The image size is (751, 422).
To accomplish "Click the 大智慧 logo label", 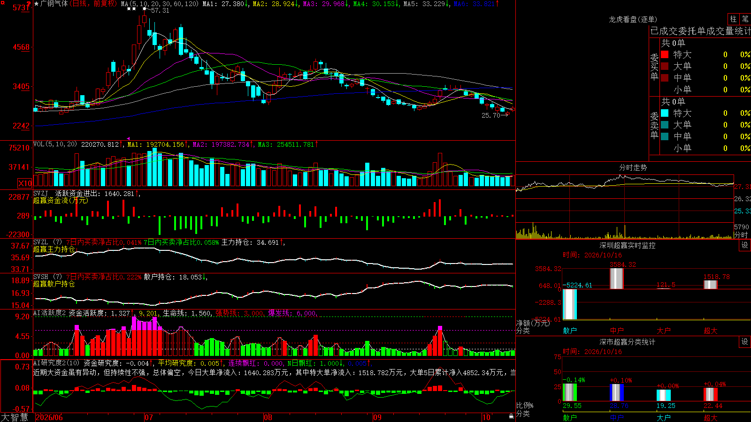I will 15,417.
